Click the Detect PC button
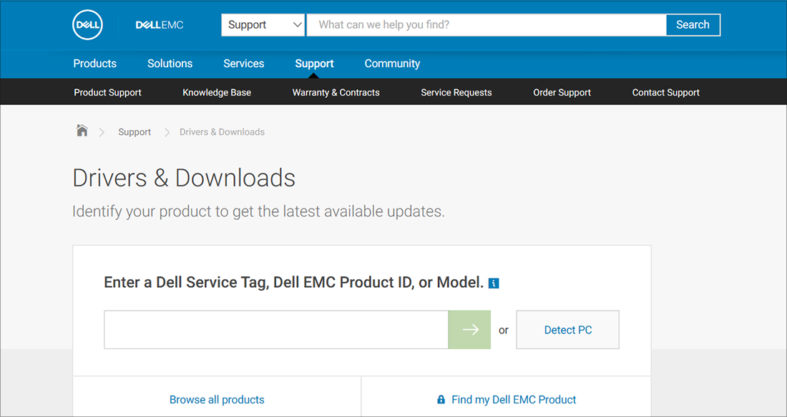This screenshot has width=787, height=417. 567,329
